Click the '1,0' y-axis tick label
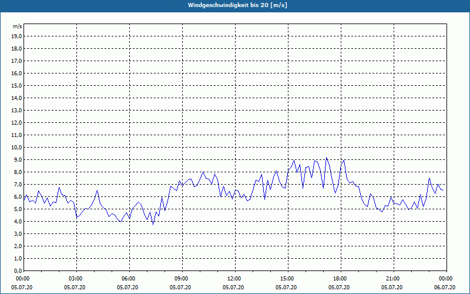 pos(18,258)
